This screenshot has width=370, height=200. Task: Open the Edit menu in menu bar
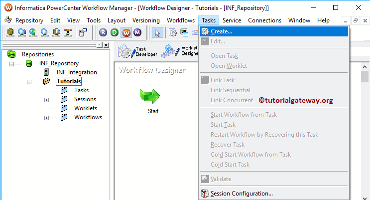pos(55,20)
